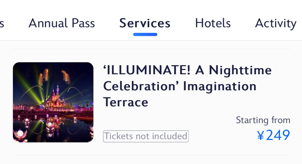Click the word 'Terrace' in the title
This screenshot has height=164, width=302.
(x=126, y=102)
